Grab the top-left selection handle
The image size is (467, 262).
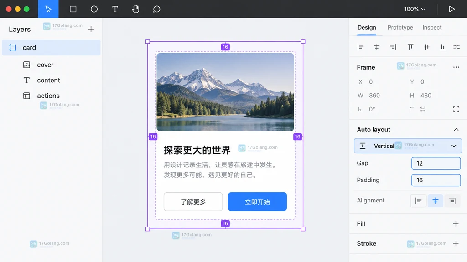148,41
